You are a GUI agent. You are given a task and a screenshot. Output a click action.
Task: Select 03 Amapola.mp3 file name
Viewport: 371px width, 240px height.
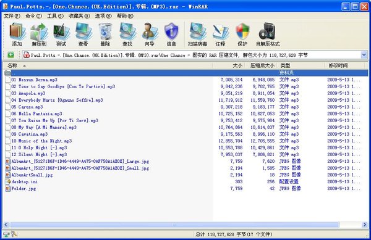(28, 93)
